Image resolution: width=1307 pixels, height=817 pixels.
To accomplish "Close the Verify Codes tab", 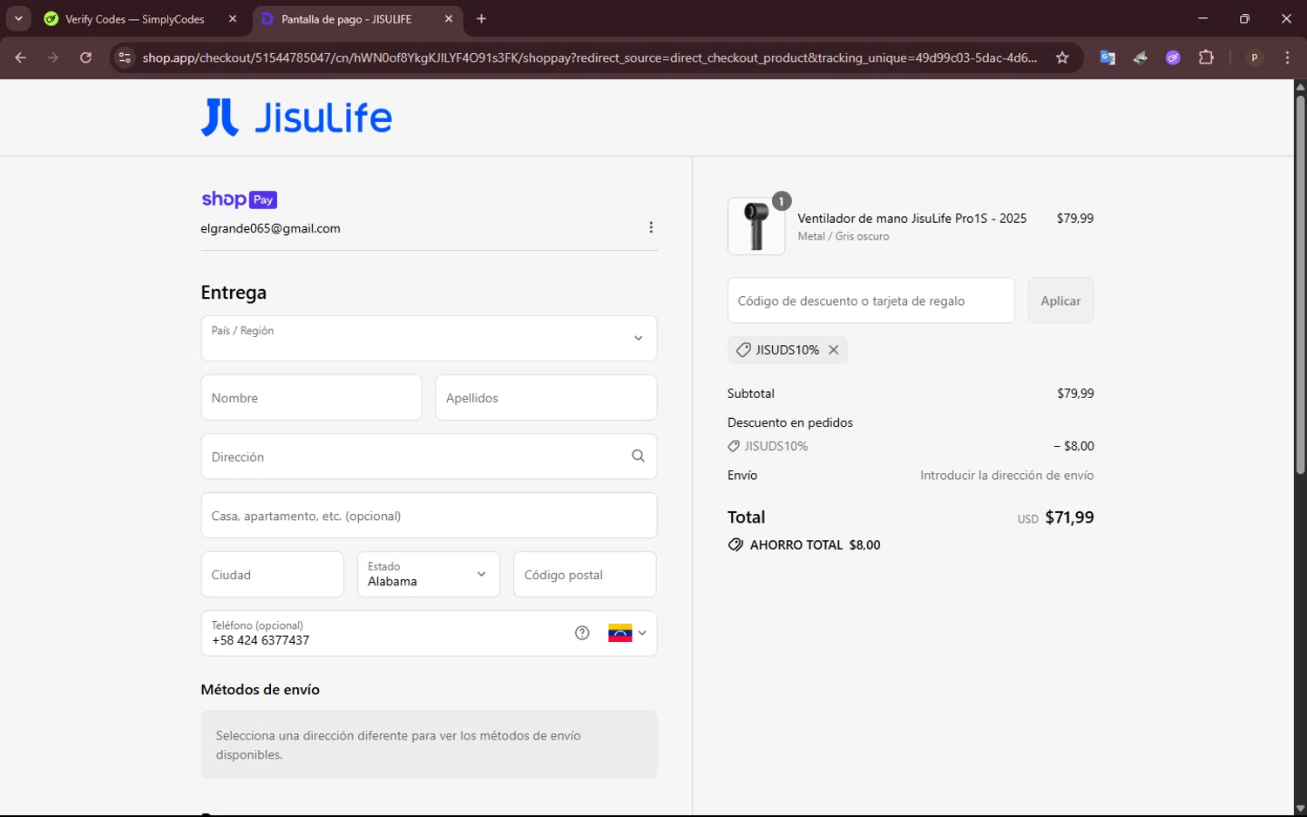I will (233, 18).
